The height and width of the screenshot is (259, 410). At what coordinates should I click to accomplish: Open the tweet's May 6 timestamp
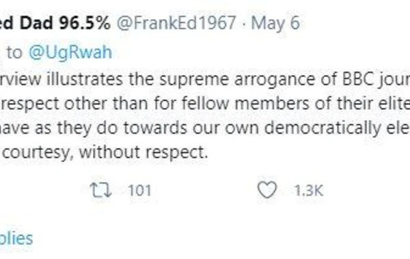pos(275,23)
